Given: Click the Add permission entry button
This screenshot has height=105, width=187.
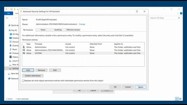Looking at the screenshot, I should [28, 70].
